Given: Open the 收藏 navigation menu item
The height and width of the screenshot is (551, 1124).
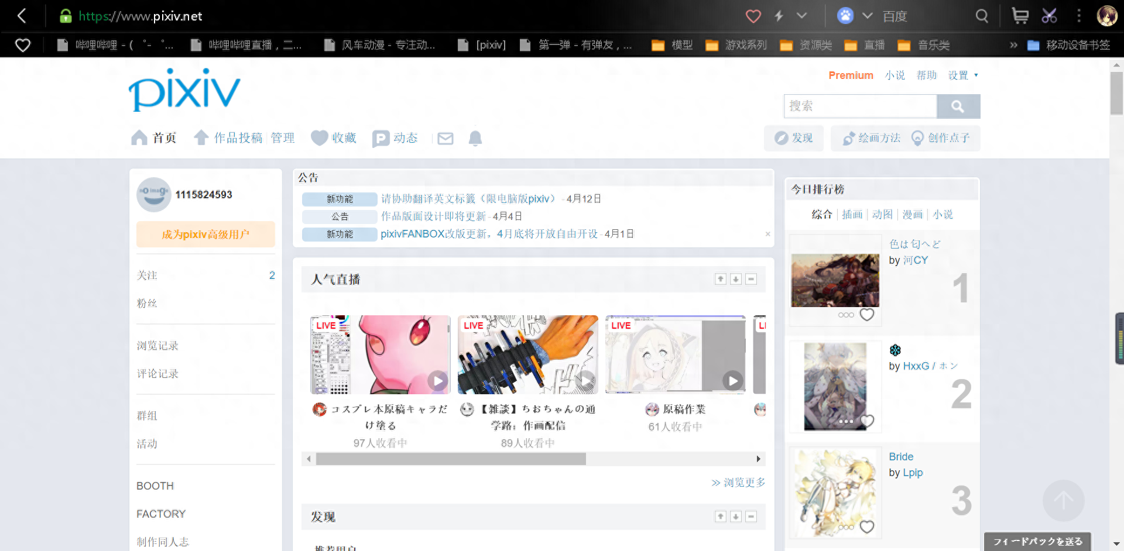Looking at the screenshot, I should (334, 138).
